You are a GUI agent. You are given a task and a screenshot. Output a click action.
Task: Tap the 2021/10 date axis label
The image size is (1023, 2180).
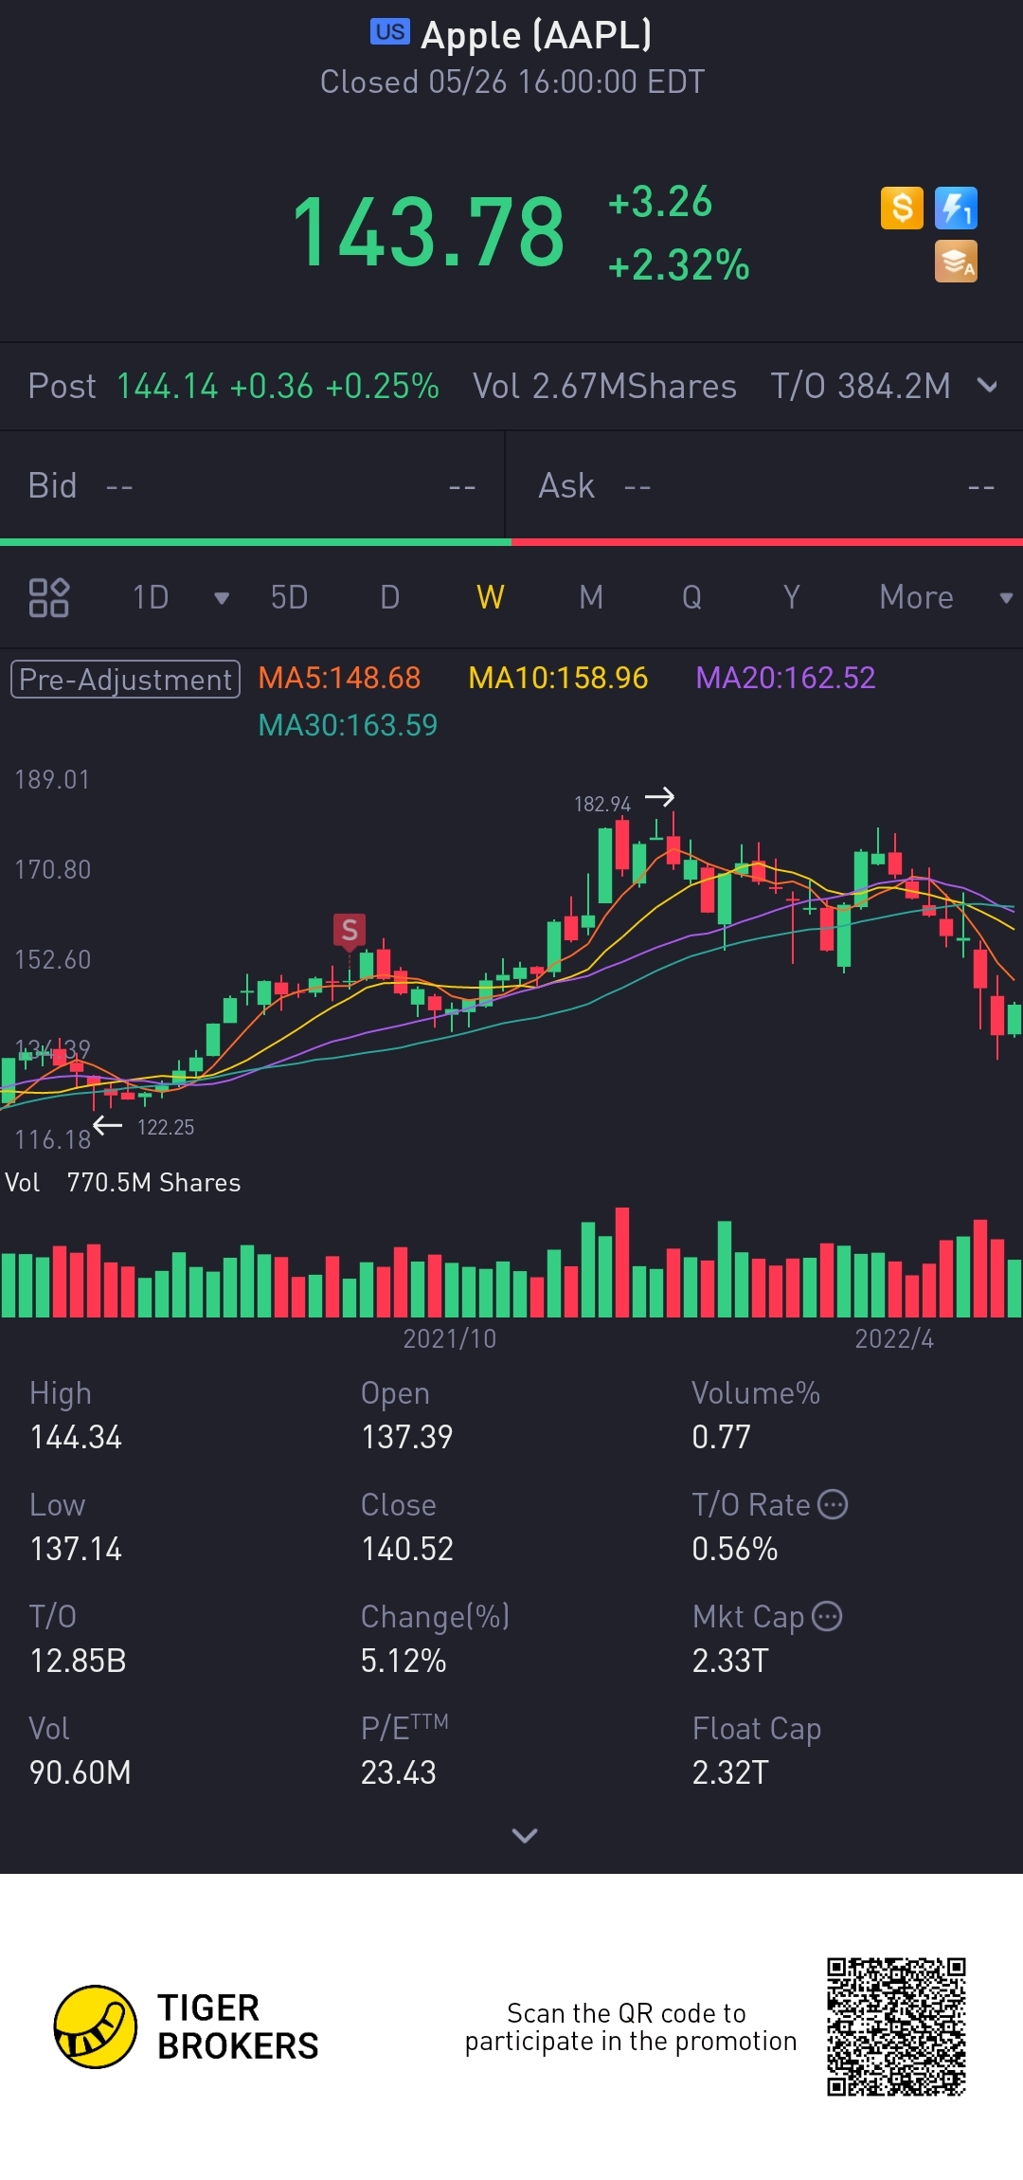point(449,1339)
